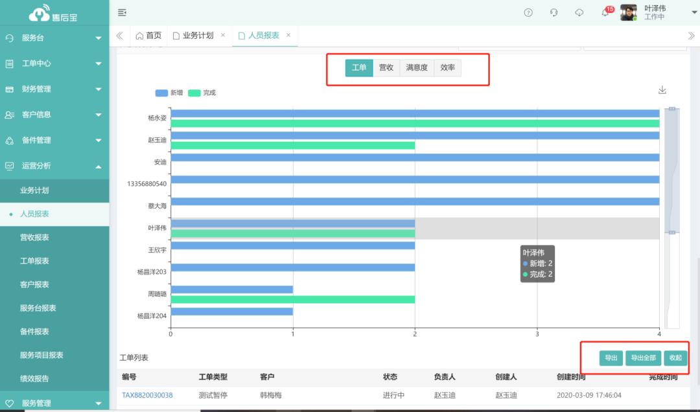The height and width of the screenshot is (412, 700).
Task: Download chart using the save image icon
Action: point(662,90)
